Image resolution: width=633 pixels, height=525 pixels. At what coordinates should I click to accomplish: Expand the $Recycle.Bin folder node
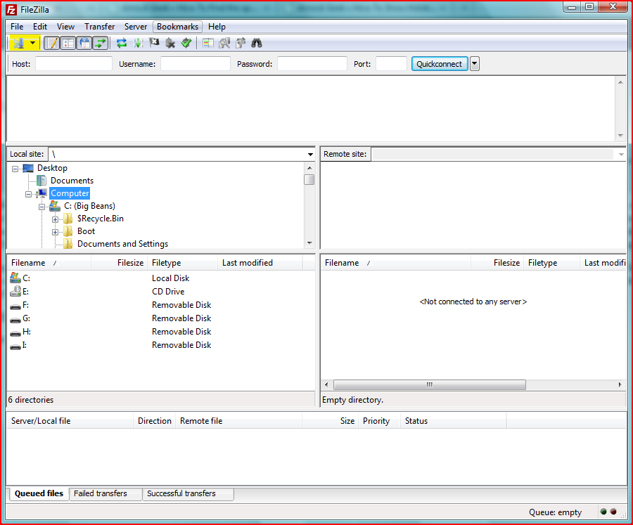pos(55,219)
